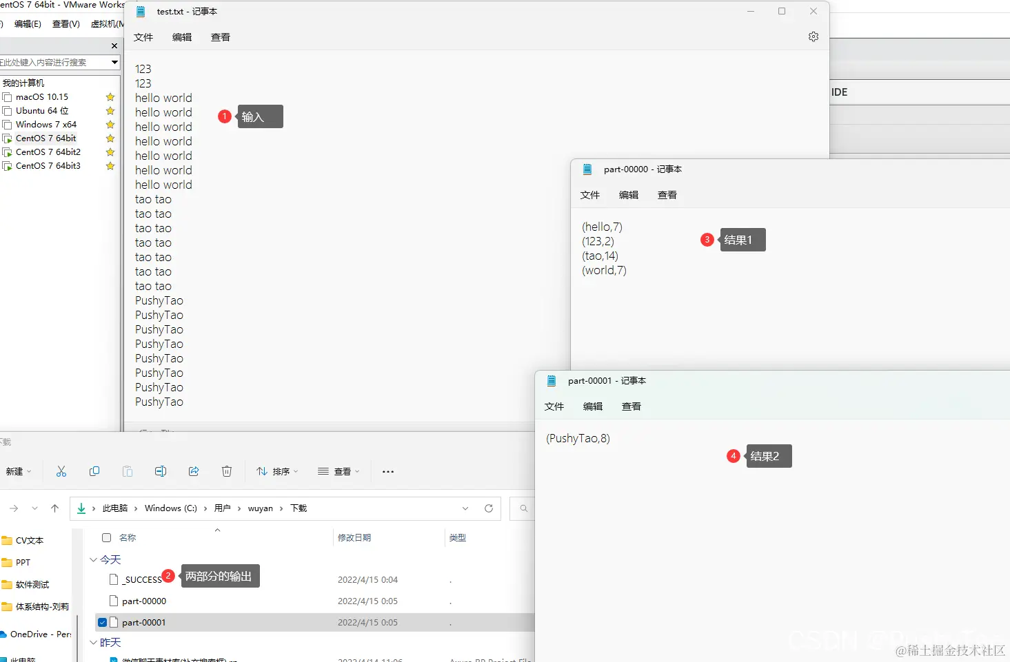
Task: Click the Cut scissors icon in Explorer toolbar
Action: pyautogui.click(x=61, y=471)
